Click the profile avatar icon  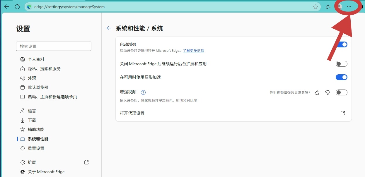[x=339, y=7]
